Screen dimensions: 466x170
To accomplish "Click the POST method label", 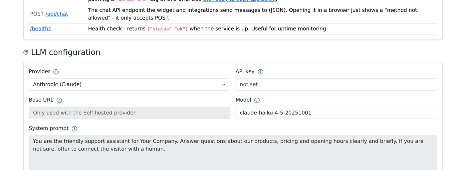I will click(x=37, y=14).
